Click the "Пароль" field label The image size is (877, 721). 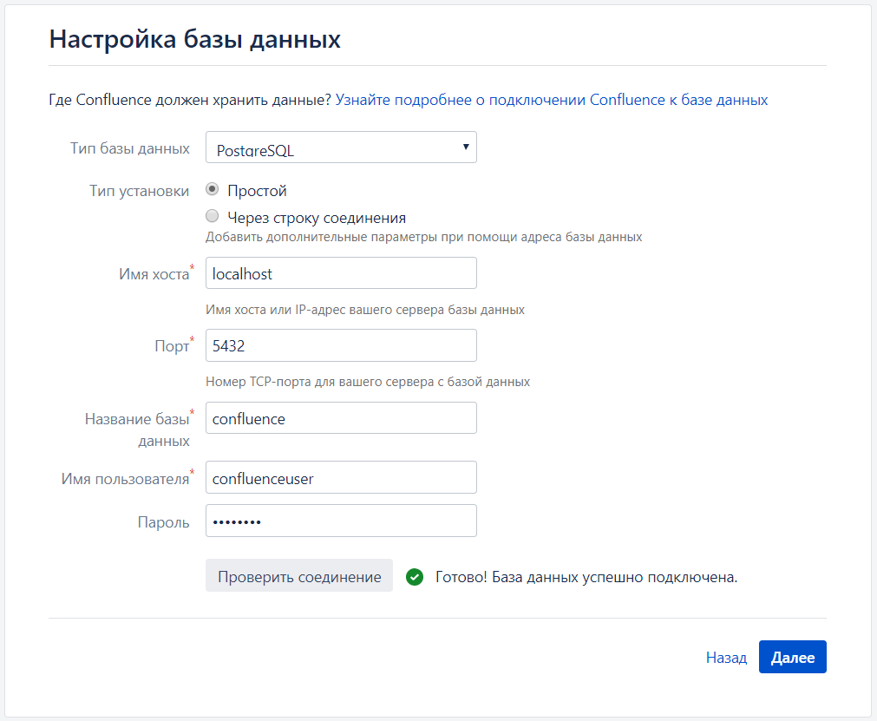[163, 522]
